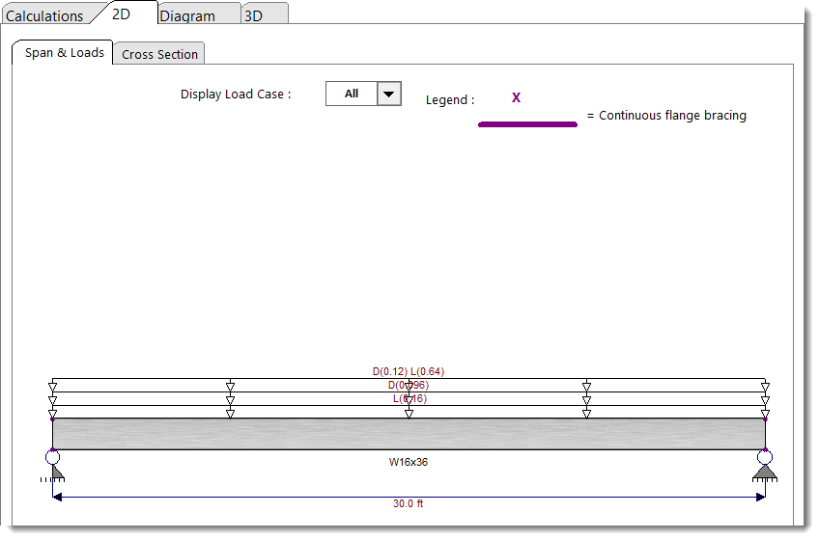Click the 30.0 ft span dimension label
Viewport: 819px width, 540px height.
pyautogui.click(x=408, y=503)
